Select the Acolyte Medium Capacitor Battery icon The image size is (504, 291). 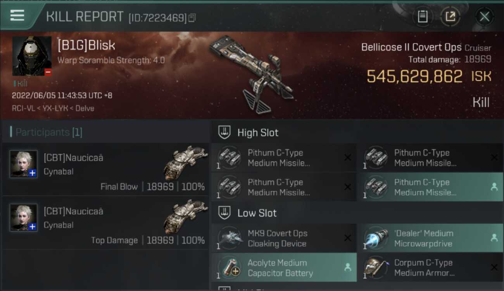[229, 268]
